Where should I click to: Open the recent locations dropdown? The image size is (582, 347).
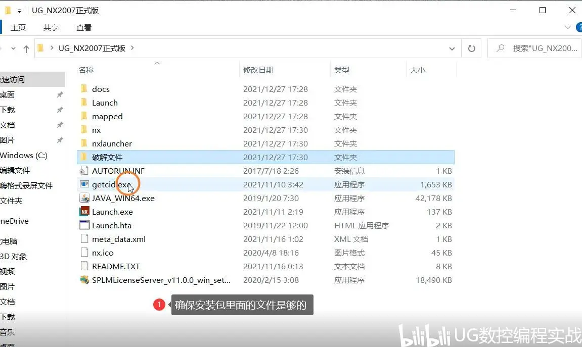click(x=13, y=48)
